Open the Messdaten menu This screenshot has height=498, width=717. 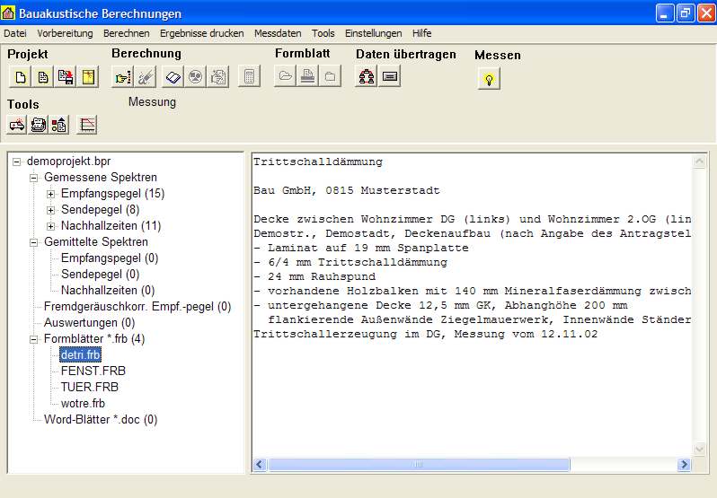[278, 33]
